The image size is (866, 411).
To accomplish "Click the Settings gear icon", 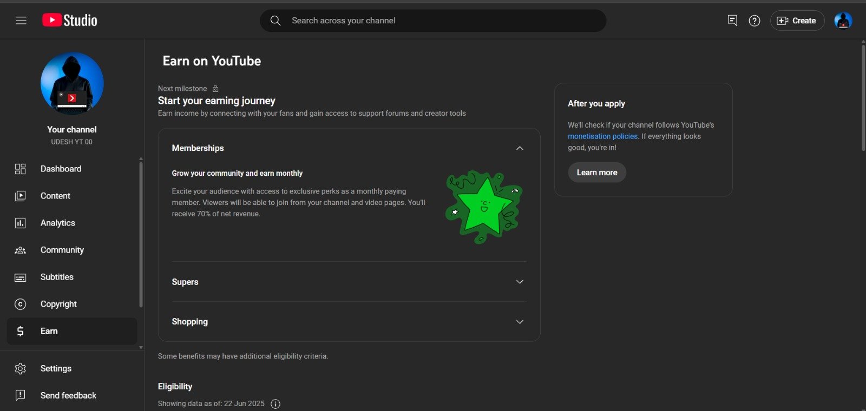I will pos(20,368).
